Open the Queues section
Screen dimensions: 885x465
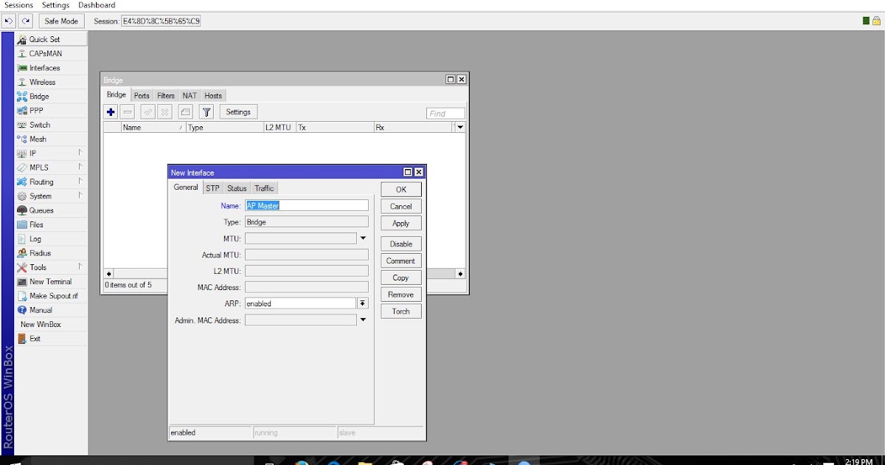click(x=41, y=210)
